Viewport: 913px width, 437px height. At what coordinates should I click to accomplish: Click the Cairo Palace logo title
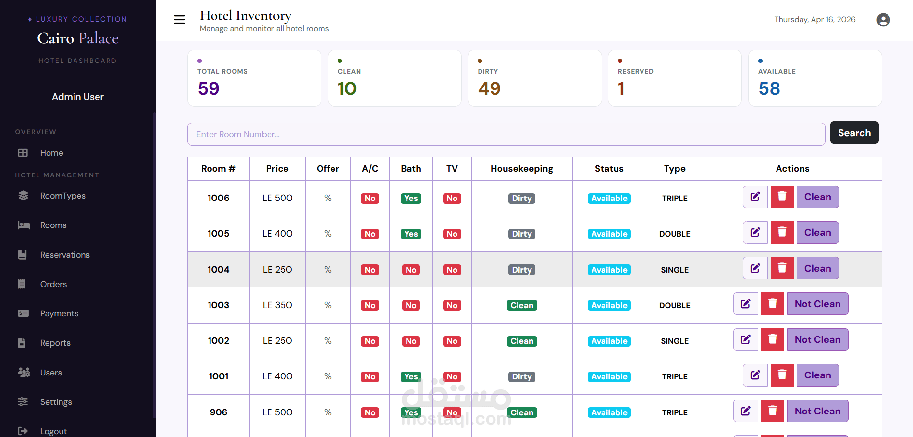coord(78,38)
